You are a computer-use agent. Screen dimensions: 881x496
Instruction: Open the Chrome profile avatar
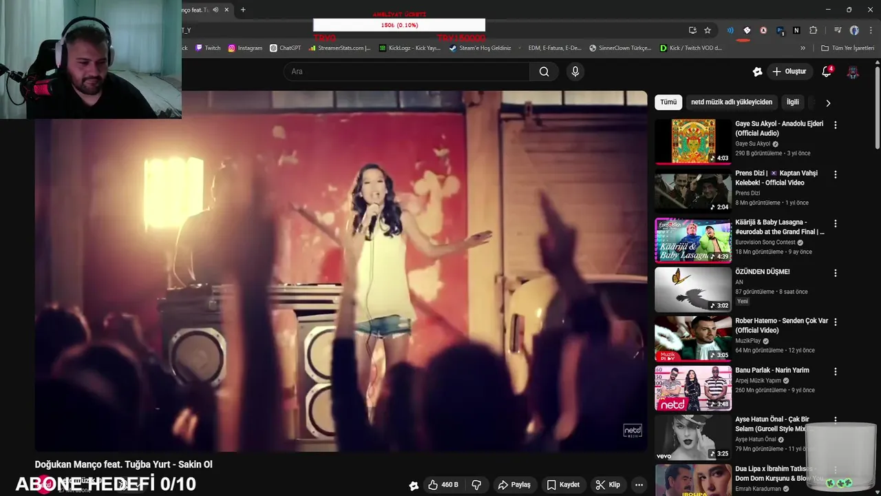click(x=854, y=30)
